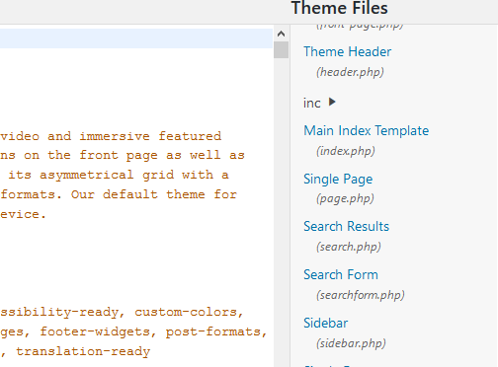The width and height of the screenshot is (498, 367).
Task: Click the (sidebar.php) filename text
Action: 351,343
